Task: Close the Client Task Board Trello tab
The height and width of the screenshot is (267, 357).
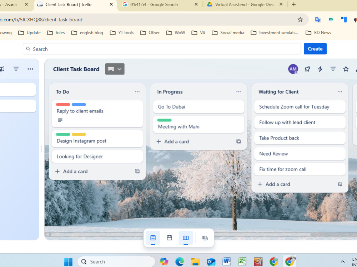Action: coord(111,4)
